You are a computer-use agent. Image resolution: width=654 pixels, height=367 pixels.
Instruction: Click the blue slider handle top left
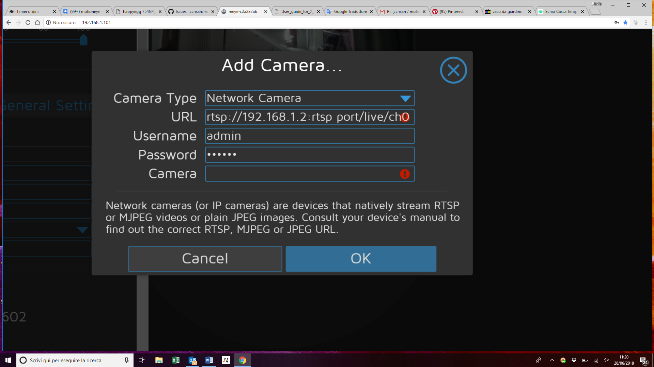point(83,40)
